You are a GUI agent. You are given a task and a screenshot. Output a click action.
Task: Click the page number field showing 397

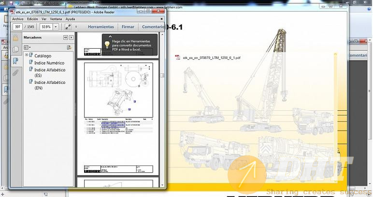coord(17,27)
